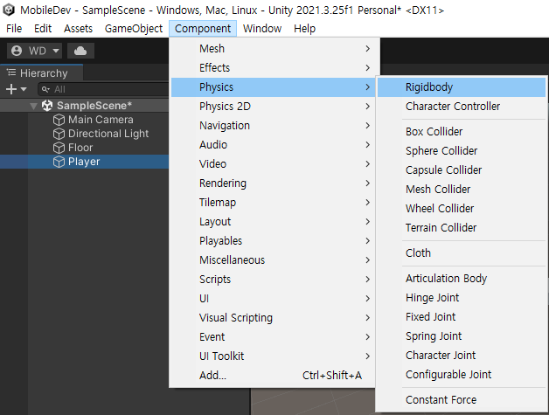Click the Directional Light cube icon

(59, 134)
